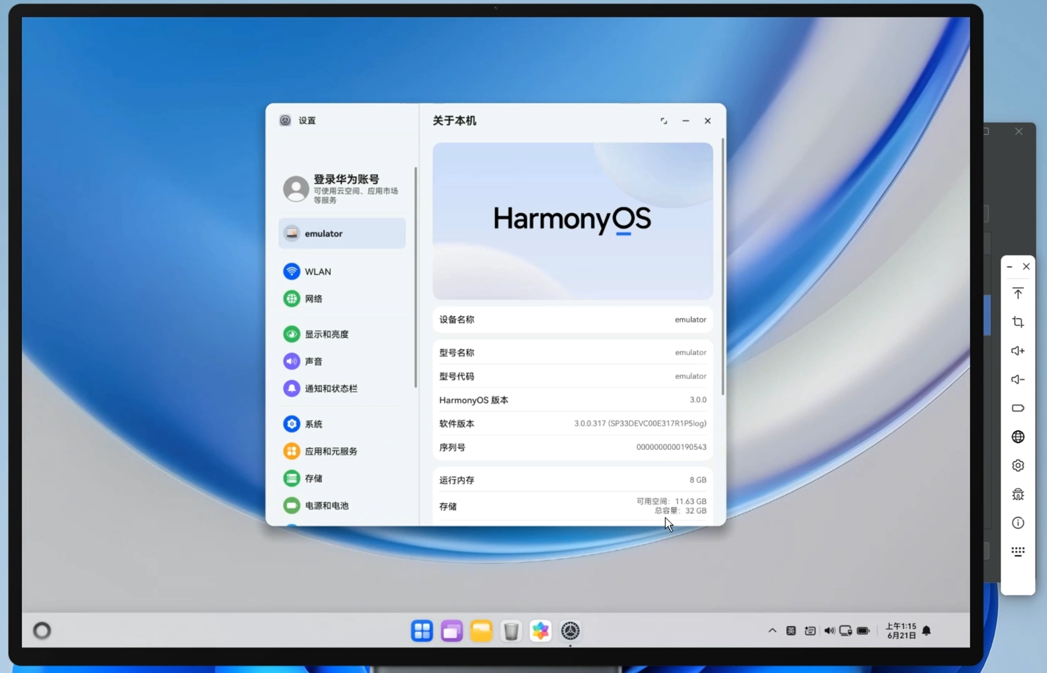1047x673 pixels.
Task: Open 声音 sound settings in sidebar
Action: 342,361
